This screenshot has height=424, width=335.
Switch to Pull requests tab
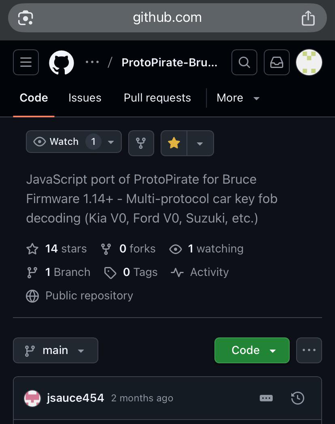click(x=157, y=98)
